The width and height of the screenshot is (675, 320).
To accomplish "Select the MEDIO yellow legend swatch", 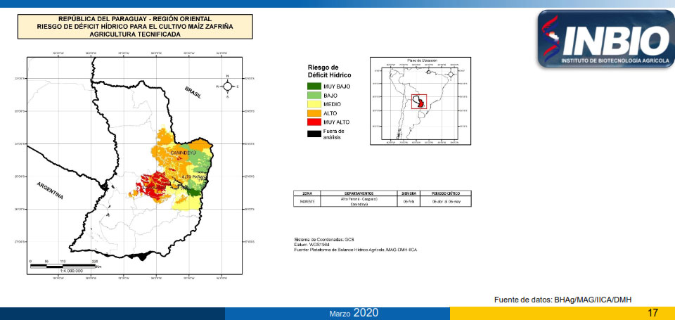I will point(314,104).
